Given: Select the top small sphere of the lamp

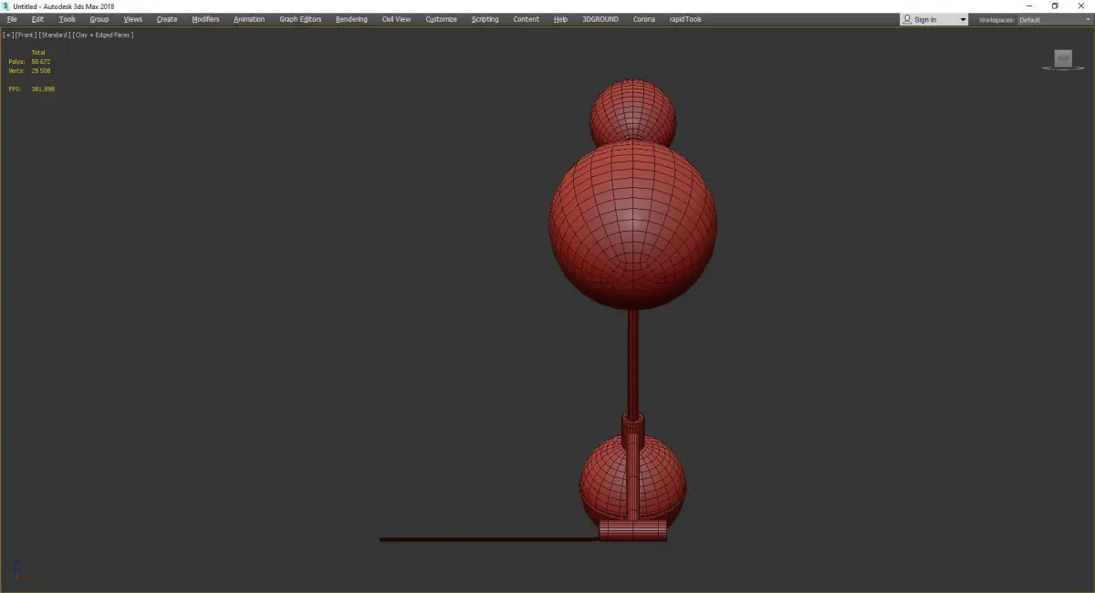Looking at the screenshot, I should pyautogui.click(x=633, y=110).
